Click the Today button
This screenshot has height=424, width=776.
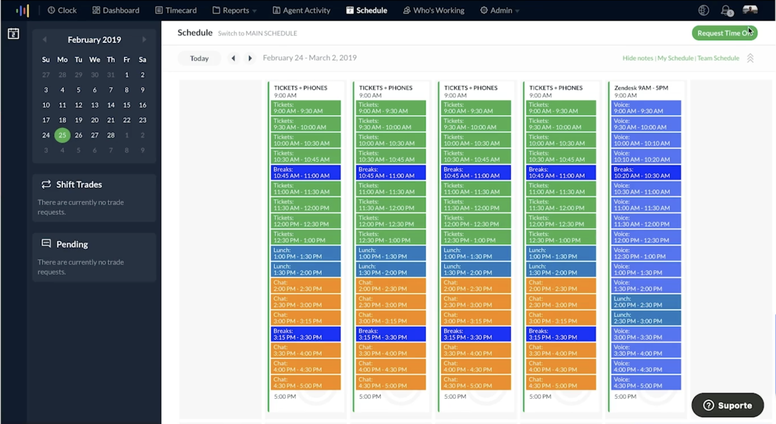[199, 58]
